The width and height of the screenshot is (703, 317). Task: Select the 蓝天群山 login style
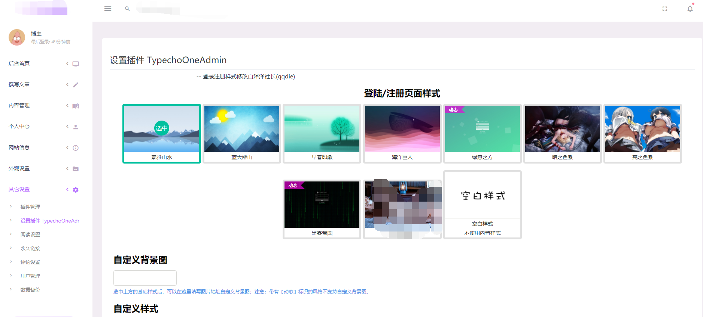point(242,133)
